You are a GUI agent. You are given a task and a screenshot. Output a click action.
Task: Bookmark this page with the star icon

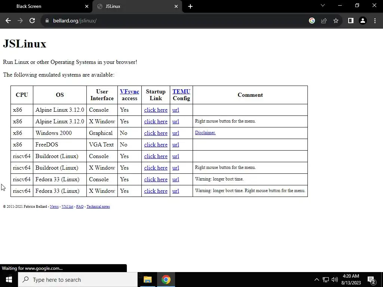tap(336, 21)
